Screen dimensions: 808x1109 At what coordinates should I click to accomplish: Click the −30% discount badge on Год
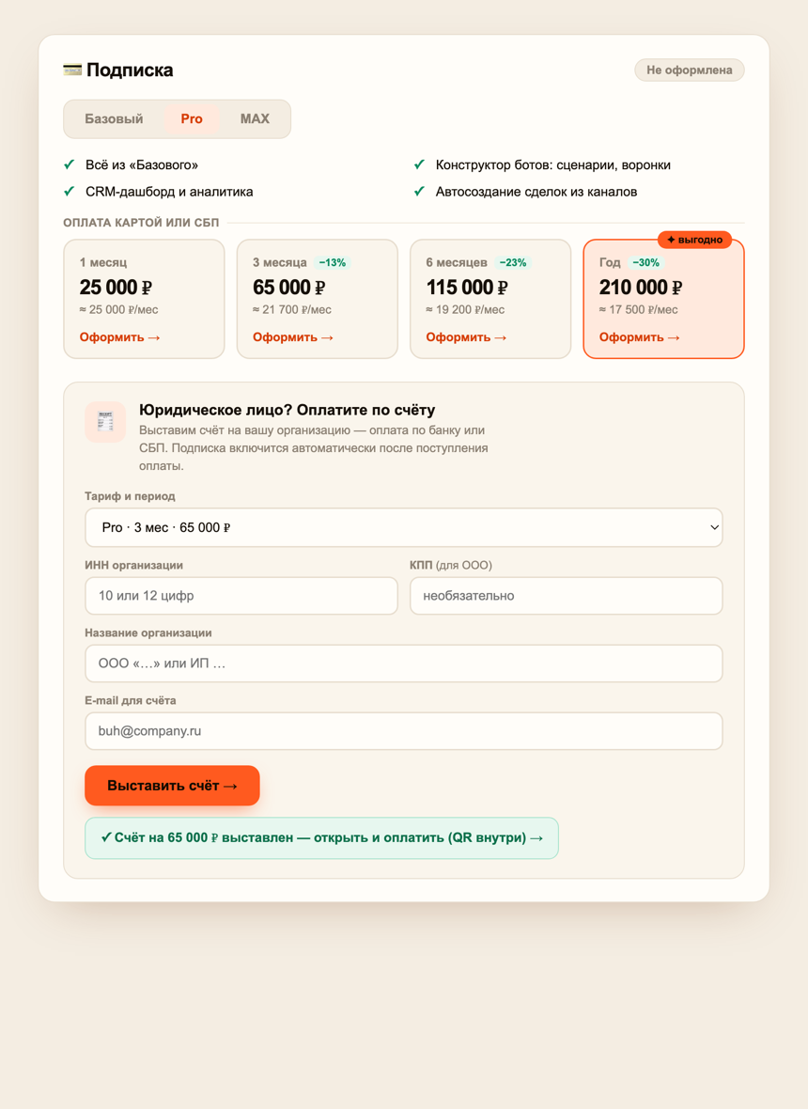(x=645, y=262)
